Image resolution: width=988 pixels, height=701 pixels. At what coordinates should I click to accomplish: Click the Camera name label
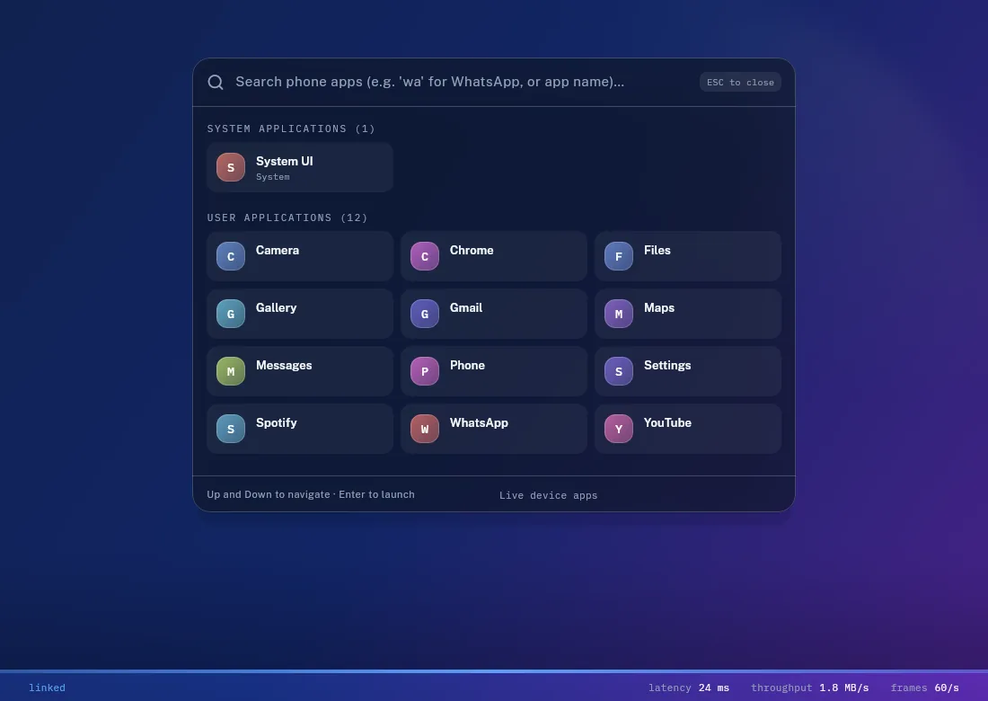[x=278, y=250]
